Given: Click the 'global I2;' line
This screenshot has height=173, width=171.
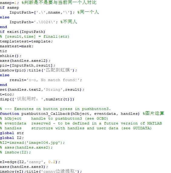Looking at the screenshot, I should (12, 138).
